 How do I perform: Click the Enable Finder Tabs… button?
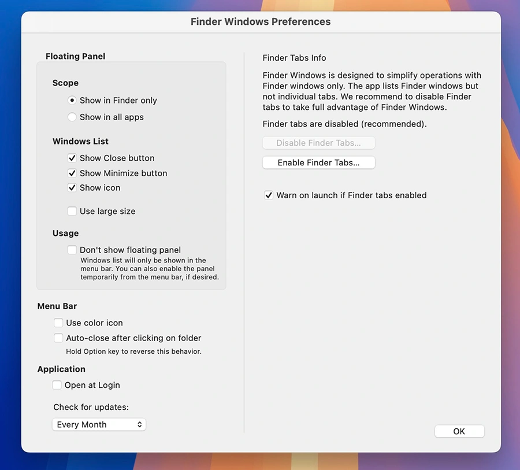(318, 162)
